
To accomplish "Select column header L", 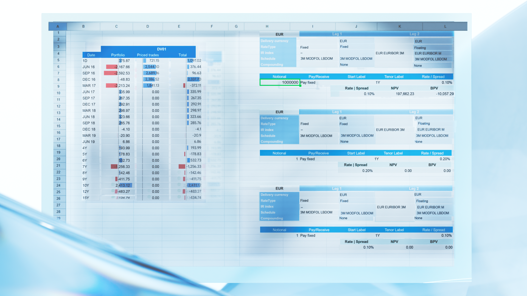I will coord(445,27).
